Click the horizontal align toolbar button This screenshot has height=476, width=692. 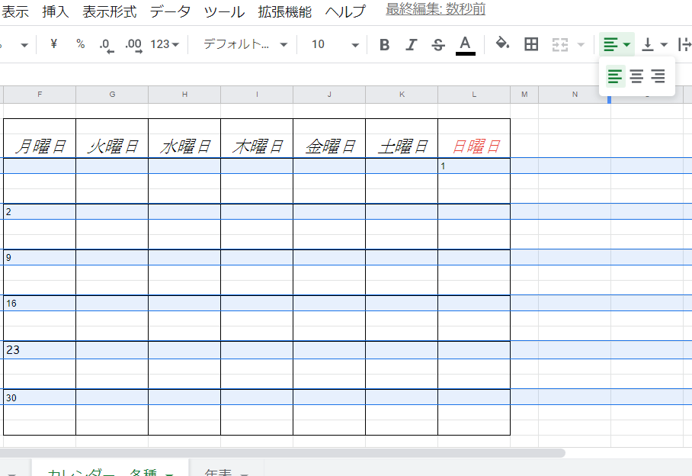[617, 44]
